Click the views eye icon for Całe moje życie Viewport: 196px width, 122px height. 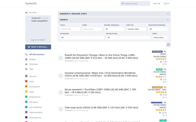160,113
